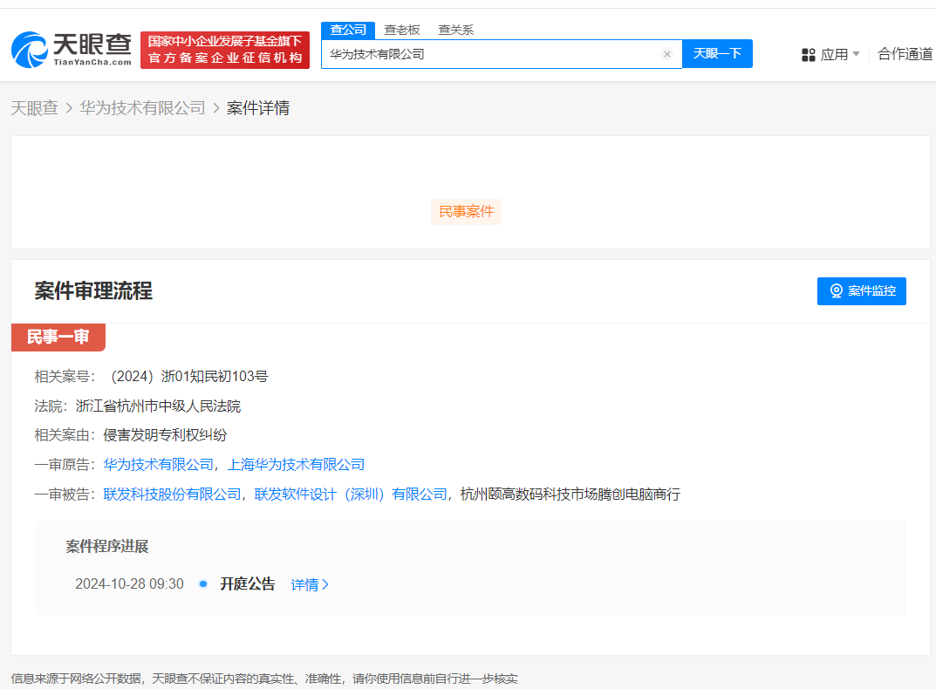
Task: Switch to the 查关系 tab
Action: [x=455, y=30]
